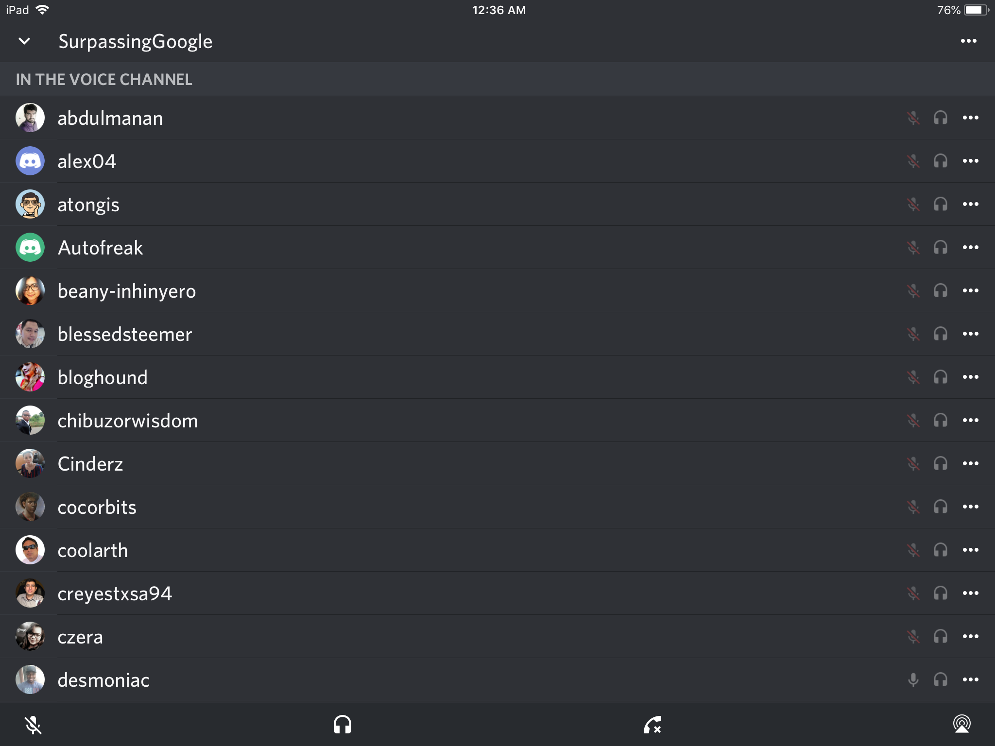This screenshot has height=746, width=995.
Task: Open beany-inhinyero's avatar profile
Action: [30, 290]
